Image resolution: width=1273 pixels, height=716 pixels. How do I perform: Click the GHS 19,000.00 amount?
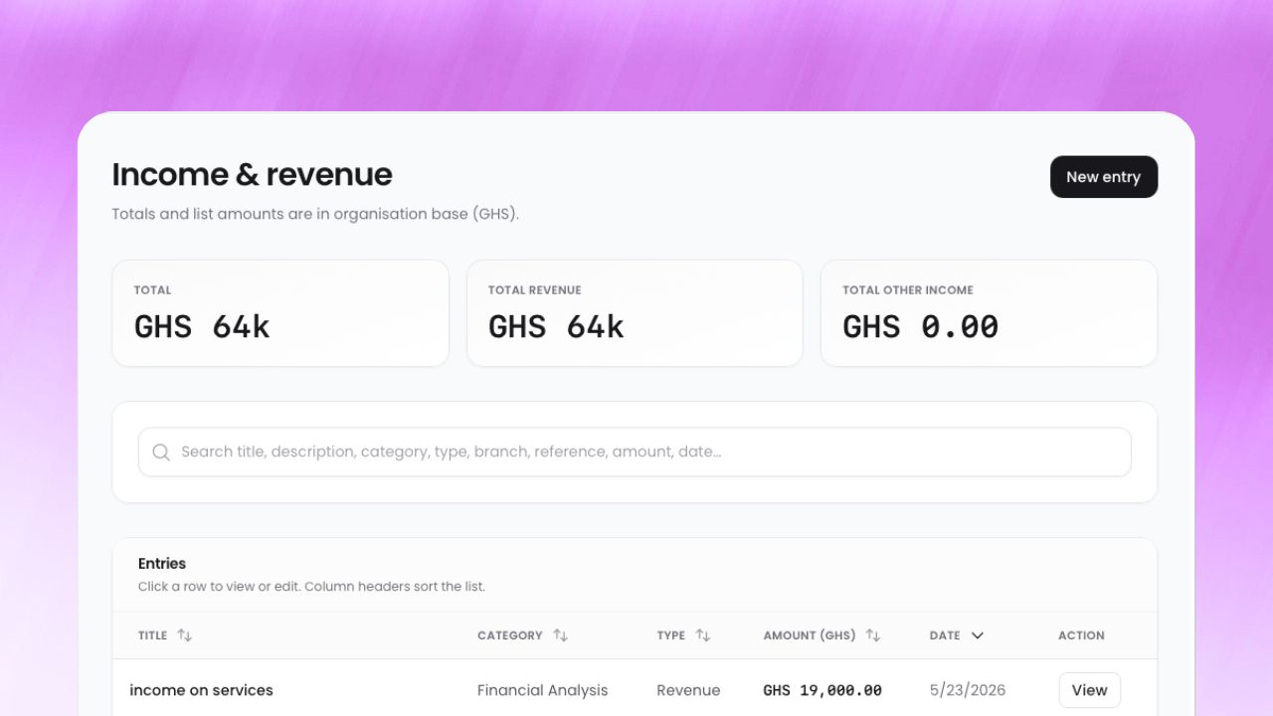[822, 690]
